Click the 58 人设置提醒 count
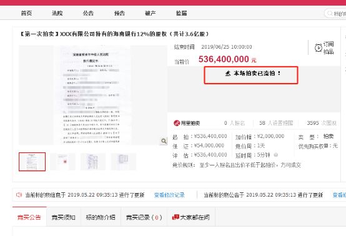 276,123
